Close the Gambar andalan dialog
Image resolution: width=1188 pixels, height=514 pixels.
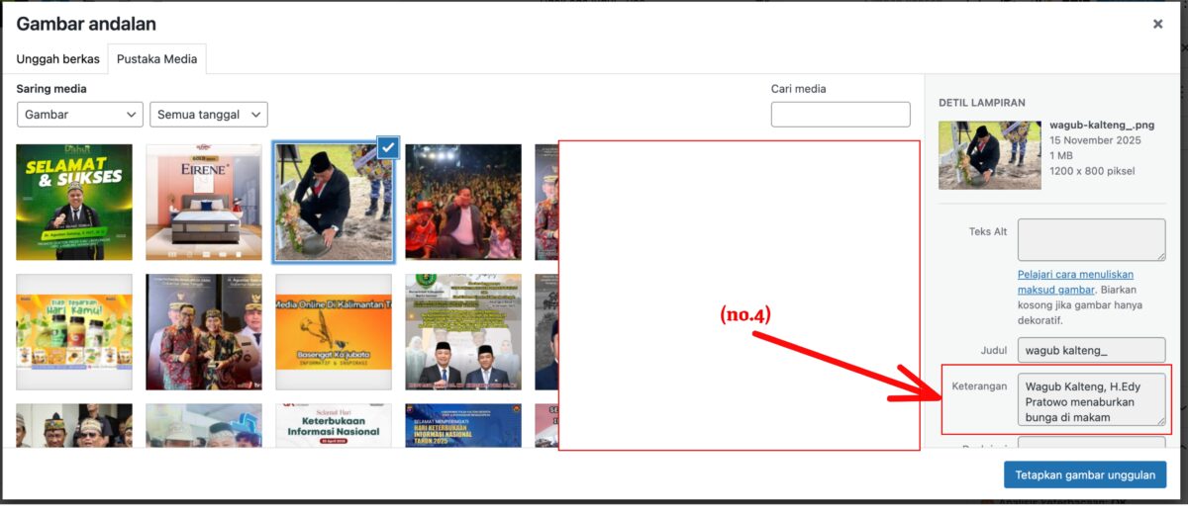[1157, 25]
